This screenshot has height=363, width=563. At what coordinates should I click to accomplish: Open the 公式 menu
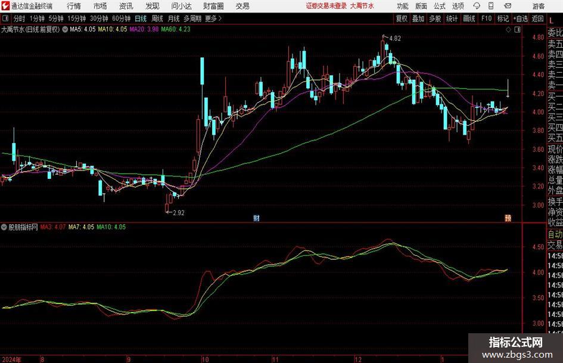439,6
